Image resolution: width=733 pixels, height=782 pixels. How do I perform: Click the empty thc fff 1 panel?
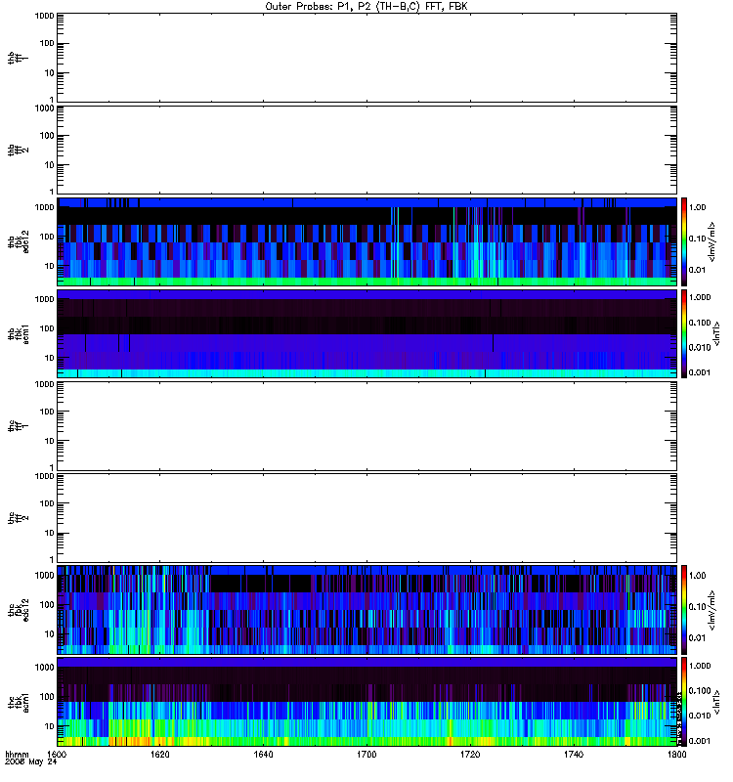(367, 426)
